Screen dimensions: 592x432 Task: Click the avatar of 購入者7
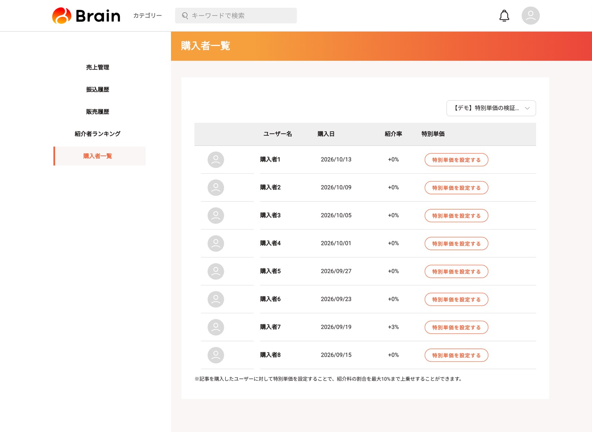[x=216, y=327]
